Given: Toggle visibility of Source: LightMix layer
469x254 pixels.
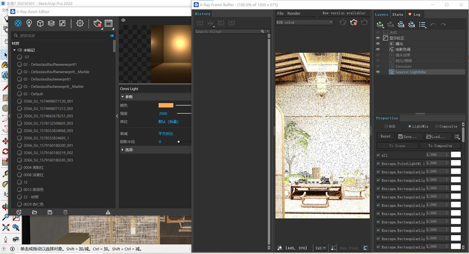Looking at the screenshot, I should coord(378,72).
